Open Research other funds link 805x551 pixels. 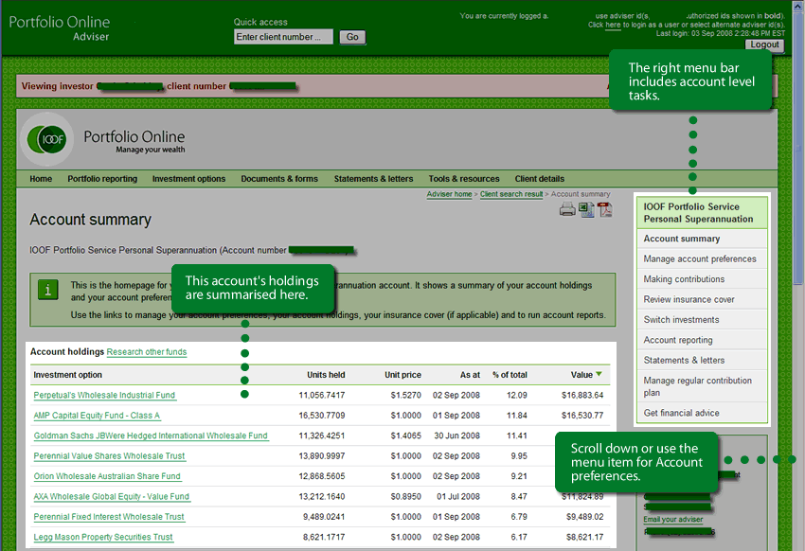point(147,352)
